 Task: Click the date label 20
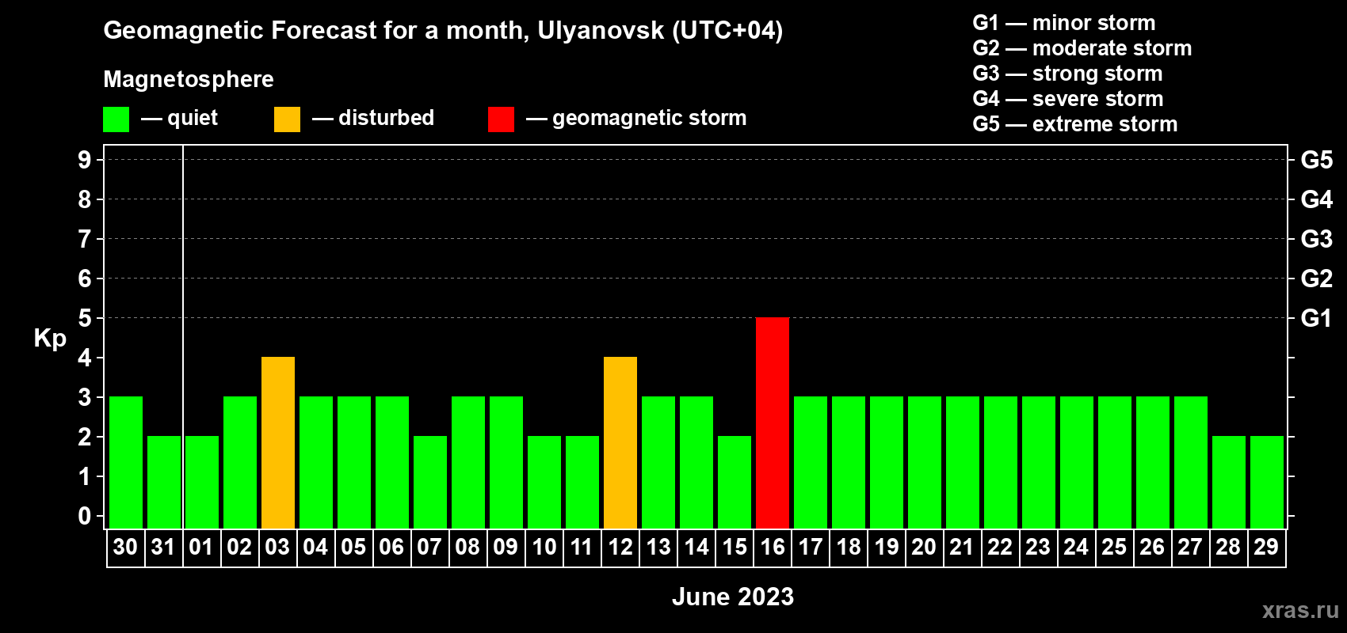click(x=924, y=547)
